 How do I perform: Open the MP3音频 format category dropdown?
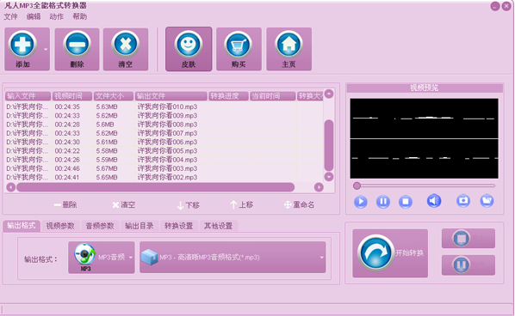pos(102,258)
